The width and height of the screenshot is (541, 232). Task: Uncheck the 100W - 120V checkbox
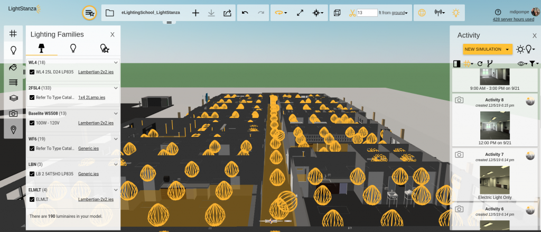pyautogui.click(x=32, y=123)
